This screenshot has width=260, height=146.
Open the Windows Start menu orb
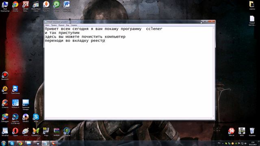(x=4, y=143)
